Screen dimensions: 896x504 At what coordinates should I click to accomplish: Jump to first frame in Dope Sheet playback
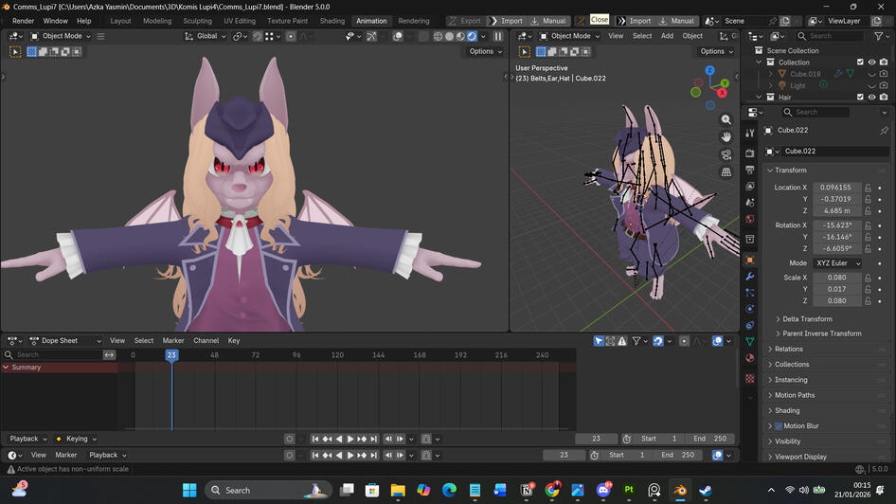click(314, 439)
